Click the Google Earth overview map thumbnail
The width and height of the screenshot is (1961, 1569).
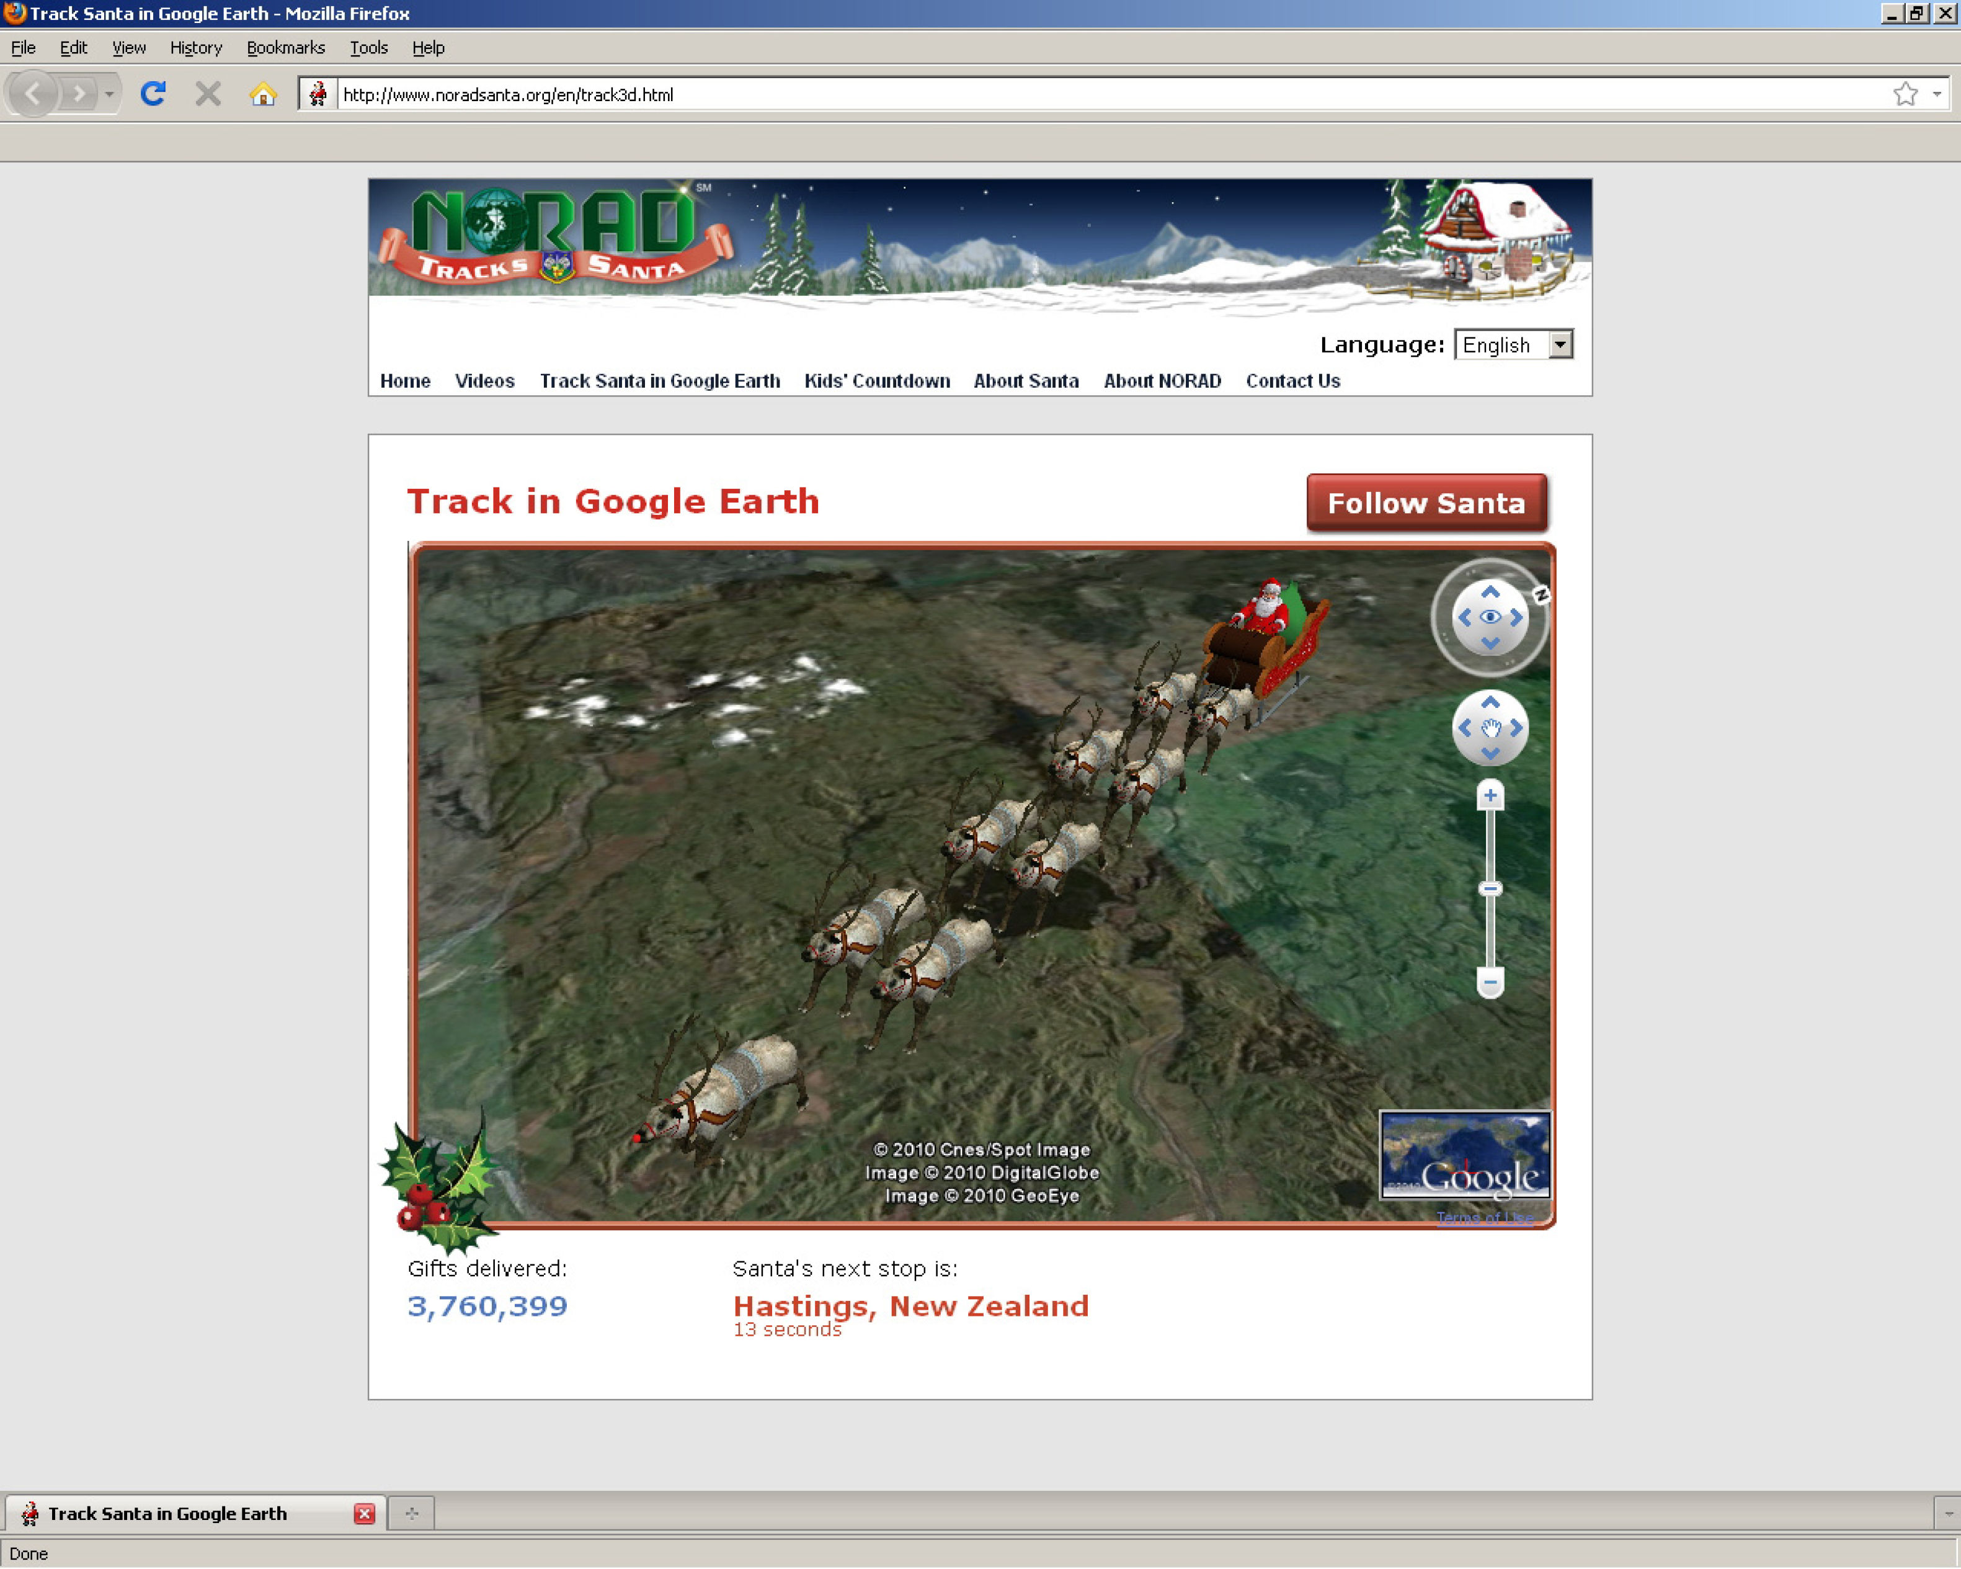pos(1466,1156)
